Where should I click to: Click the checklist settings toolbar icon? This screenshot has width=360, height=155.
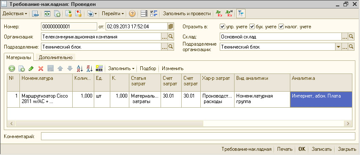coord(154,14)
